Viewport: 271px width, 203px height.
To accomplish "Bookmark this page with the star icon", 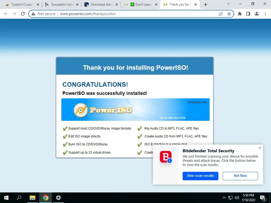I will click(229, 14).
